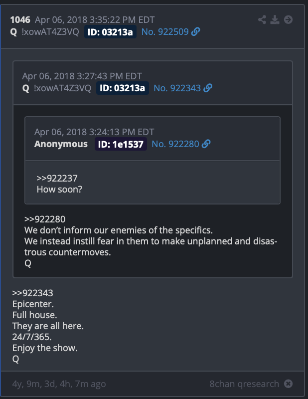308x399 pixels.
Task: Click the download icon on post 1046
Action: [275, 19]
